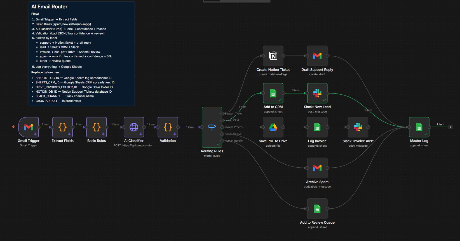
Task: Click the 'addLabels: message' subtitle
Action: pyautogui.click(x=317, y=187)
